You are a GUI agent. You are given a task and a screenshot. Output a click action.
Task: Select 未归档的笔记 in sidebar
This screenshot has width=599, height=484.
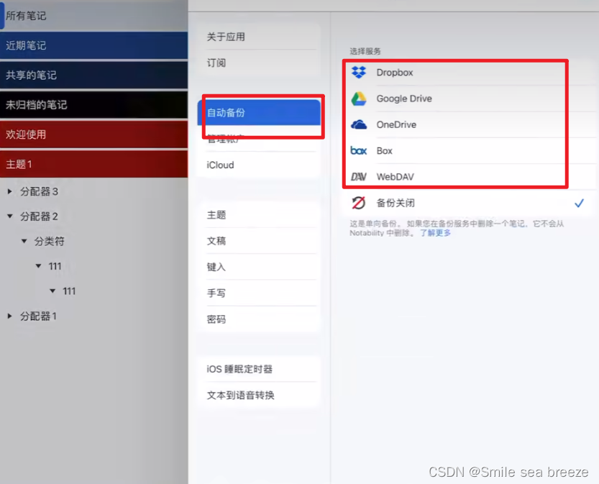94,105
